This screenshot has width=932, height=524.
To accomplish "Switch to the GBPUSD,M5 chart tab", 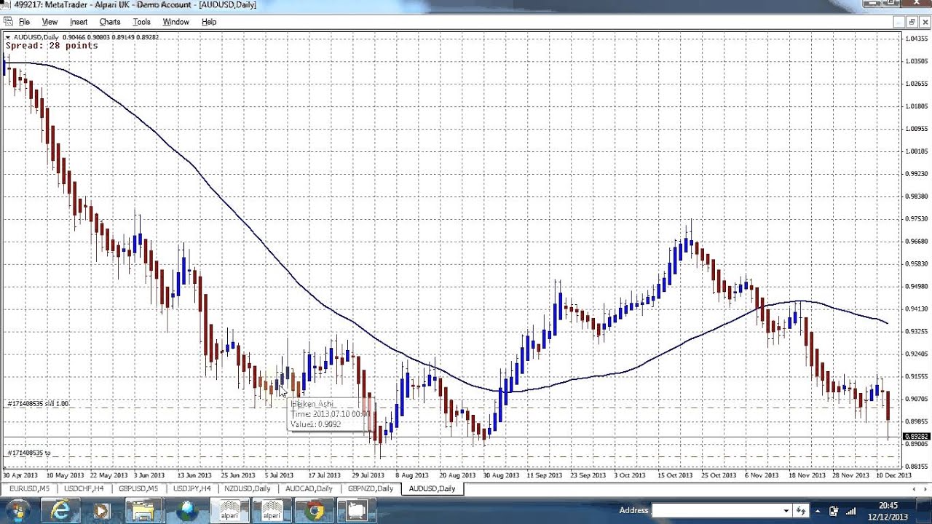I will click(x=138, y=488).
